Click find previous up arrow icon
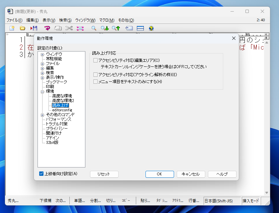Screen dimensions: 279x213 pos(116,28)
